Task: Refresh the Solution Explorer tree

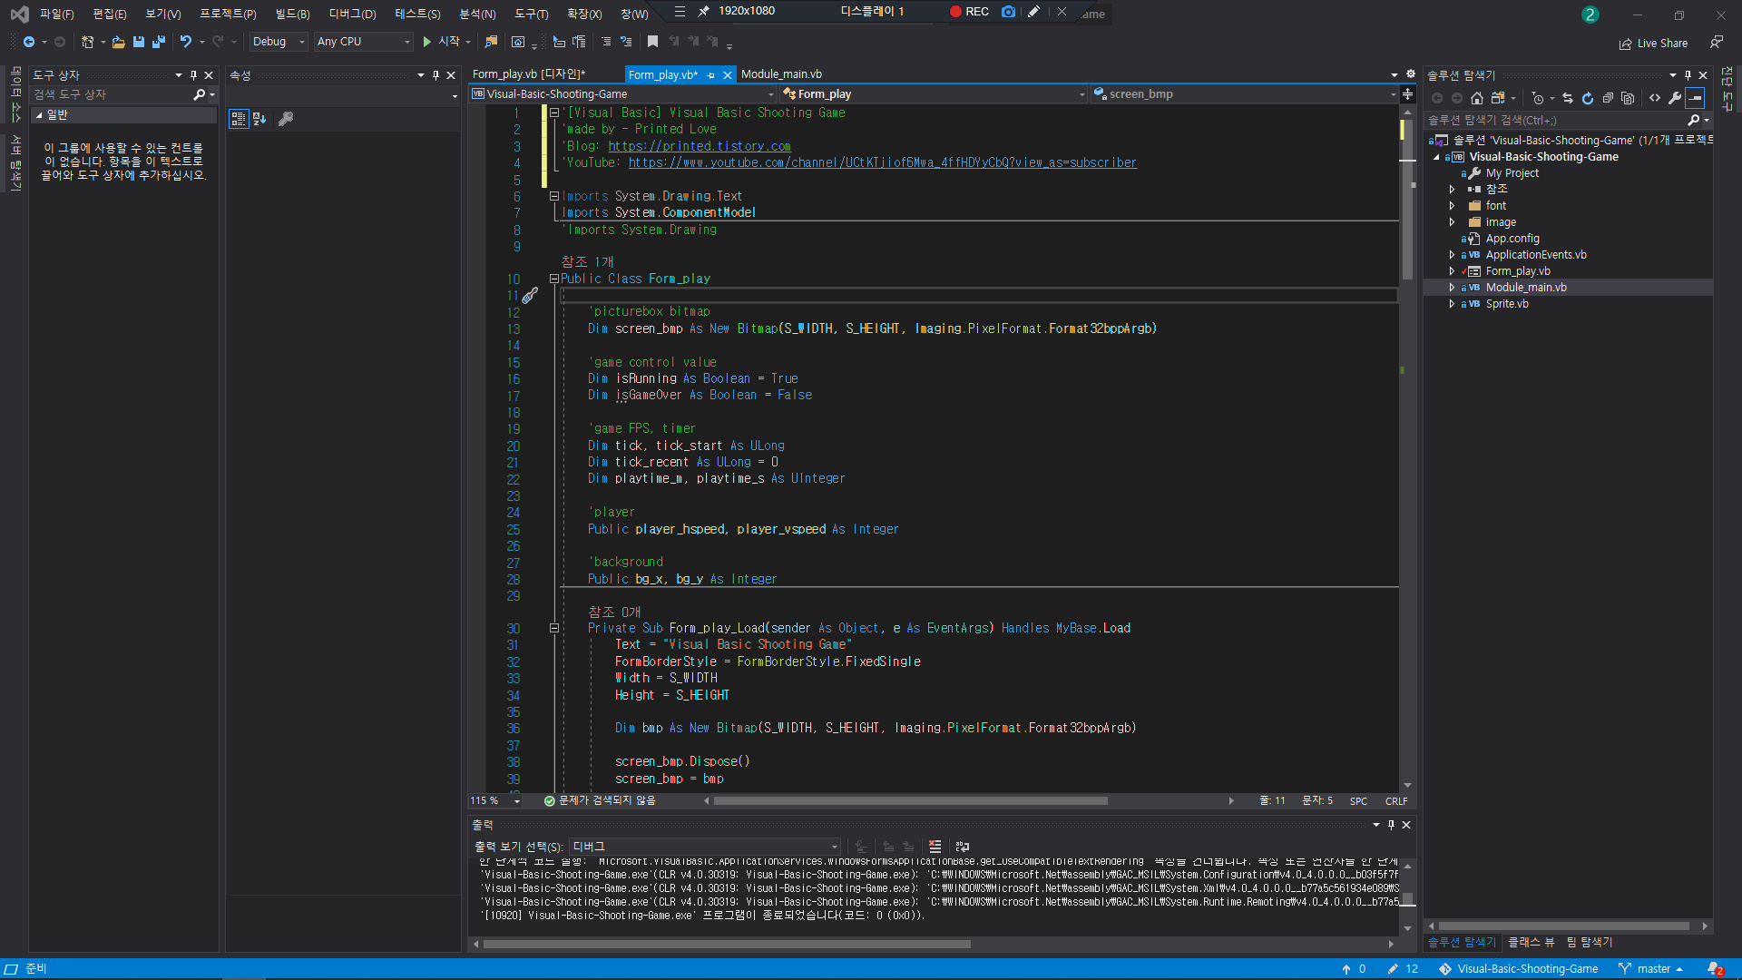Action: point(1588,98)
